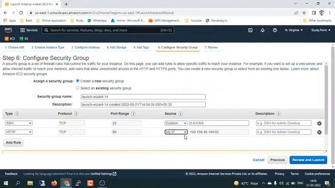Open Windows Start menu
The image size is (335, 188).
[6, 183]
